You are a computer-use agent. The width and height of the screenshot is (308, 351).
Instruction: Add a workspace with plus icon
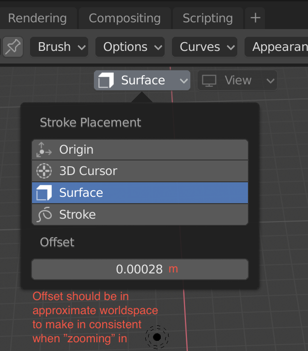pyautogui.click(x=255, y=18)
